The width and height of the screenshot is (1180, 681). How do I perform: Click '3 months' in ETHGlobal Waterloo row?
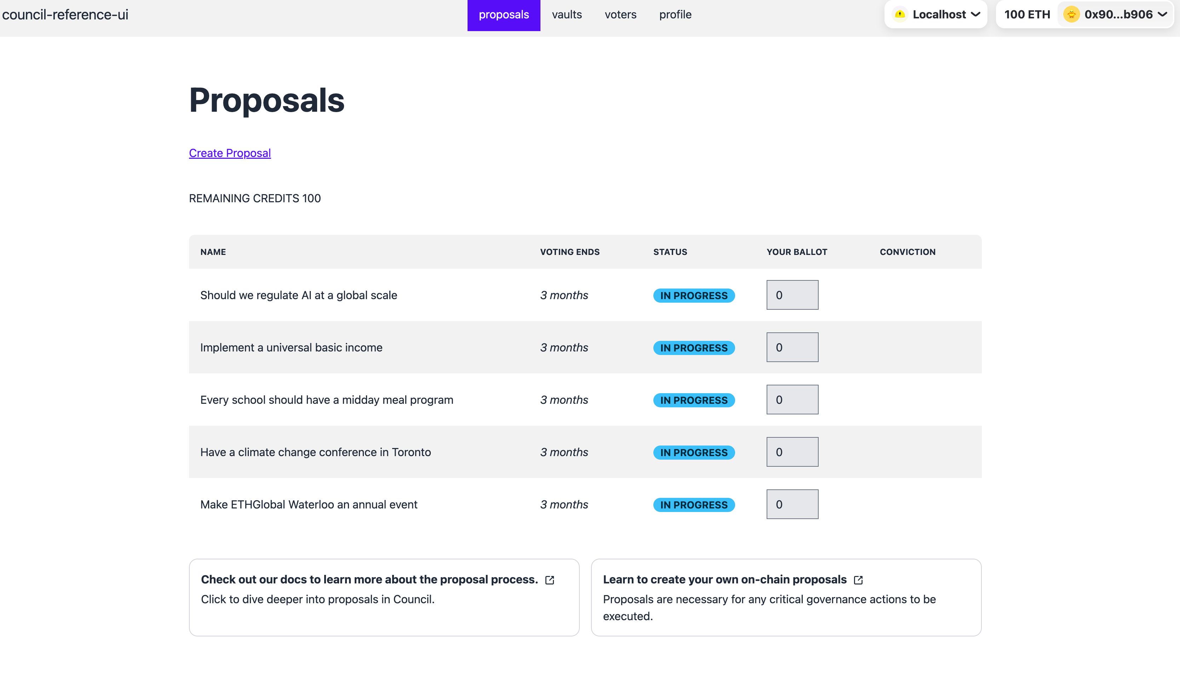point(564,505)
